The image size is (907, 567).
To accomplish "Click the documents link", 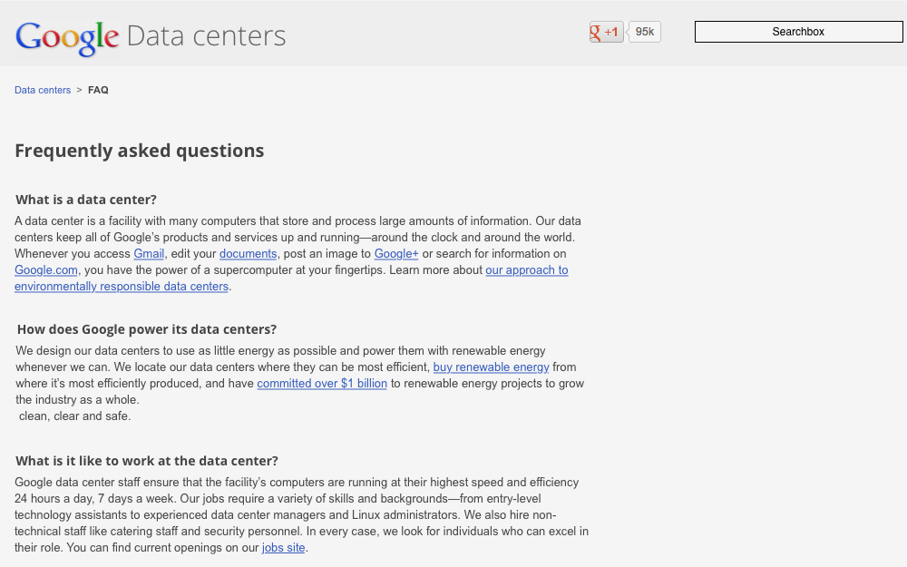I will [x=247, y=253].
